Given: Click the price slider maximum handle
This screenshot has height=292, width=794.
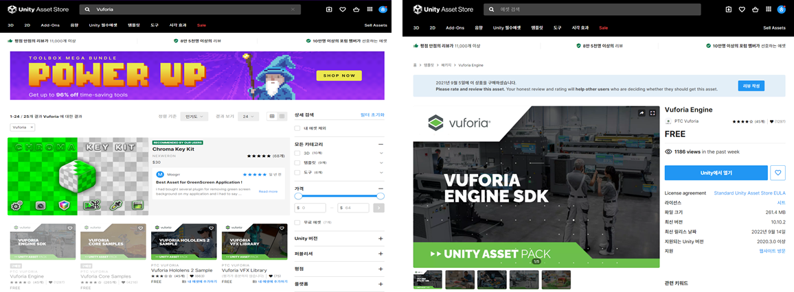Looking at the screenshot, I should coord(381,196).
